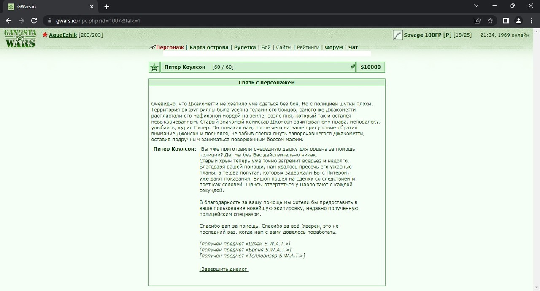This screenshot has height=291, width=540.
Task: Click the Связь с персонажем header
Action: (x=267, y=82)
